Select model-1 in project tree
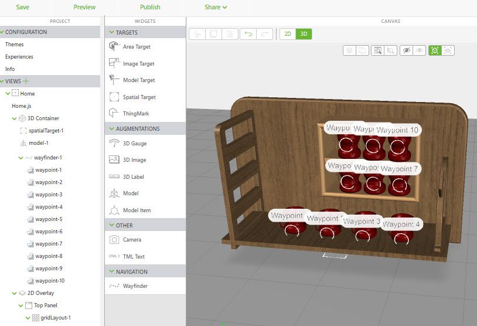The width and height of the screenshot is (477, 326). [x=38, y=142]
